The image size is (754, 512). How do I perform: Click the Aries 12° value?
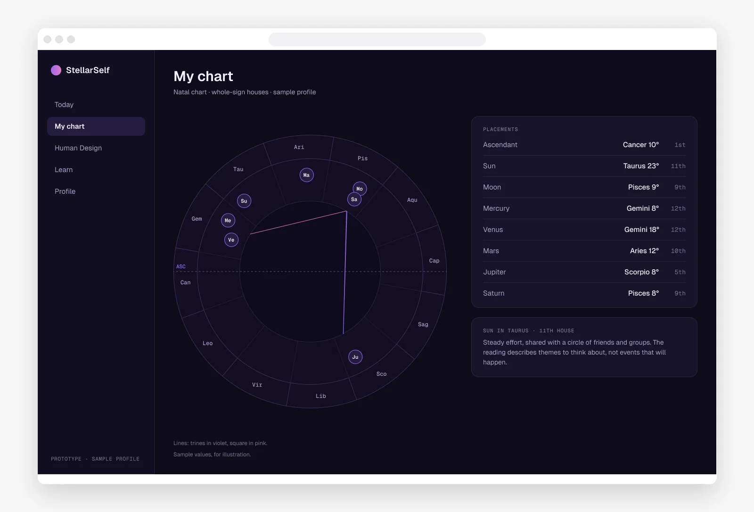click(644, 251)
